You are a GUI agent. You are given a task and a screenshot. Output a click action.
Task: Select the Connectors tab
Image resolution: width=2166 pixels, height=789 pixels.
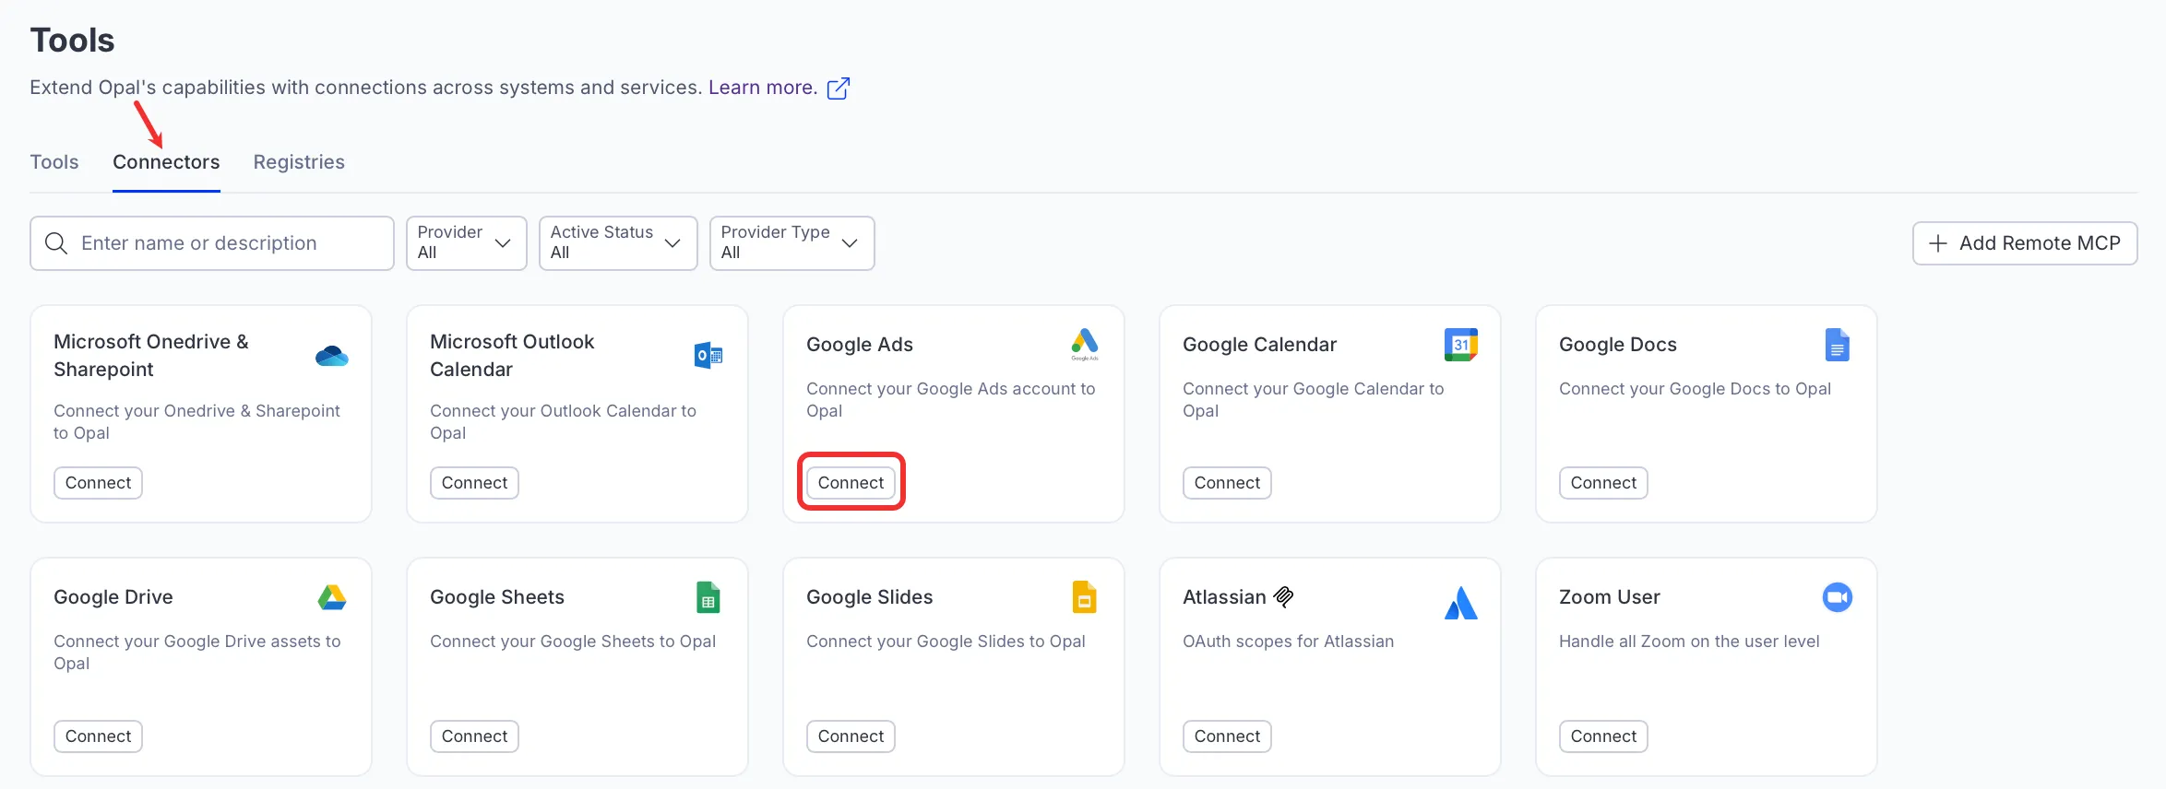(166, 162)
